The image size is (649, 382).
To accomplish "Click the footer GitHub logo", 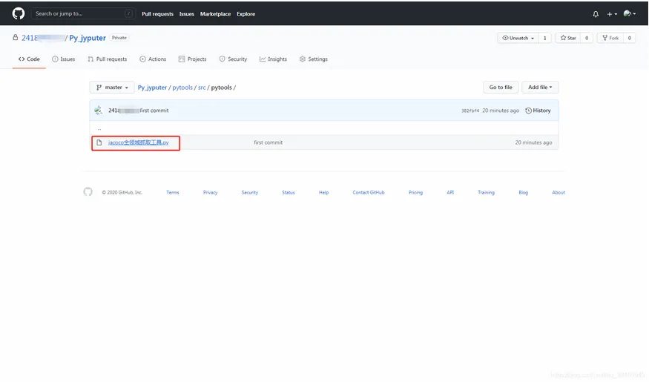I will tap(88, 191).
